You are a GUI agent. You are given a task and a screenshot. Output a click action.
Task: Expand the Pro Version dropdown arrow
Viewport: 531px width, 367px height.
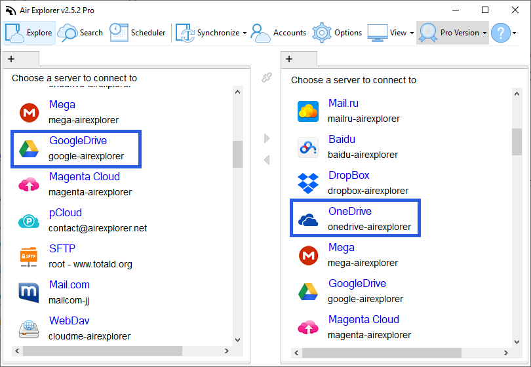[x=484, y=33]
